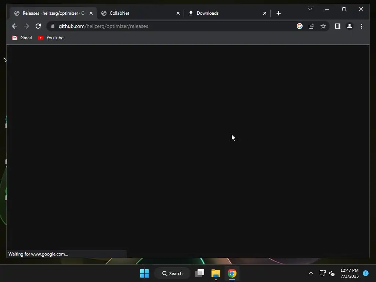Show hidden system tray icons
The image size is (376, 282).
pos(311,273)
